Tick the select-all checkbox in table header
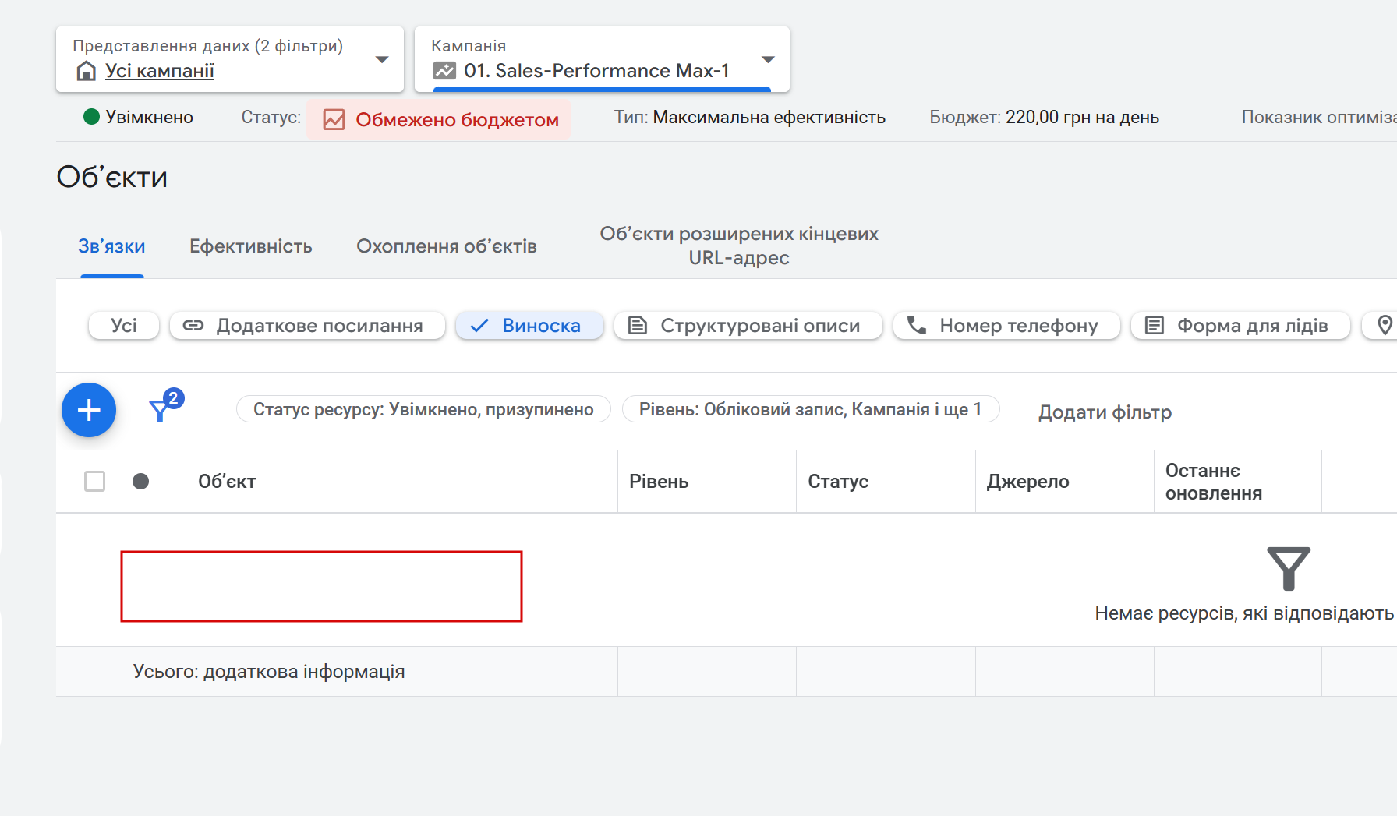The width and height of the screenshot is (1397, 816). coord(95,482)
